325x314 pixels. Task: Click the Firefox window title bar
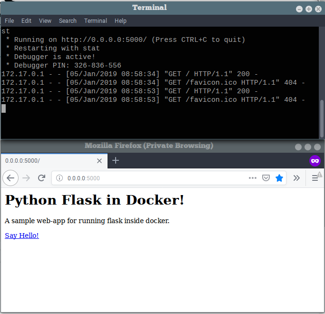(x=149, y=146)
